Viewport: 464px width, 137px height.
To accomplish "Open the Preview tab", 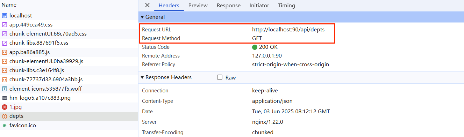I will (x=198, y=6).
